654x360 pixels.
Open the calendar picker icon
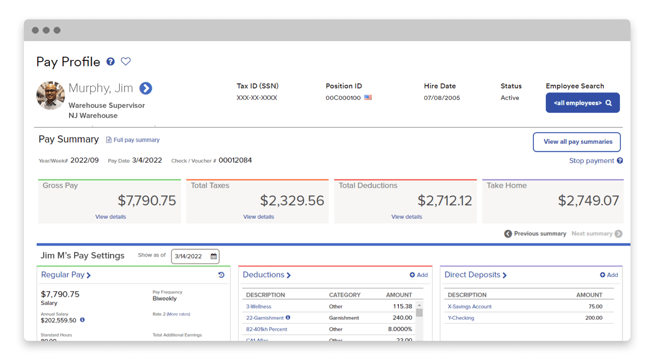tap(213, 256)
